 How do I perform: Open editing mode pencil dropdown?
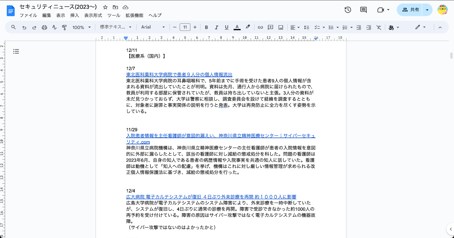(x=420, y=27)
